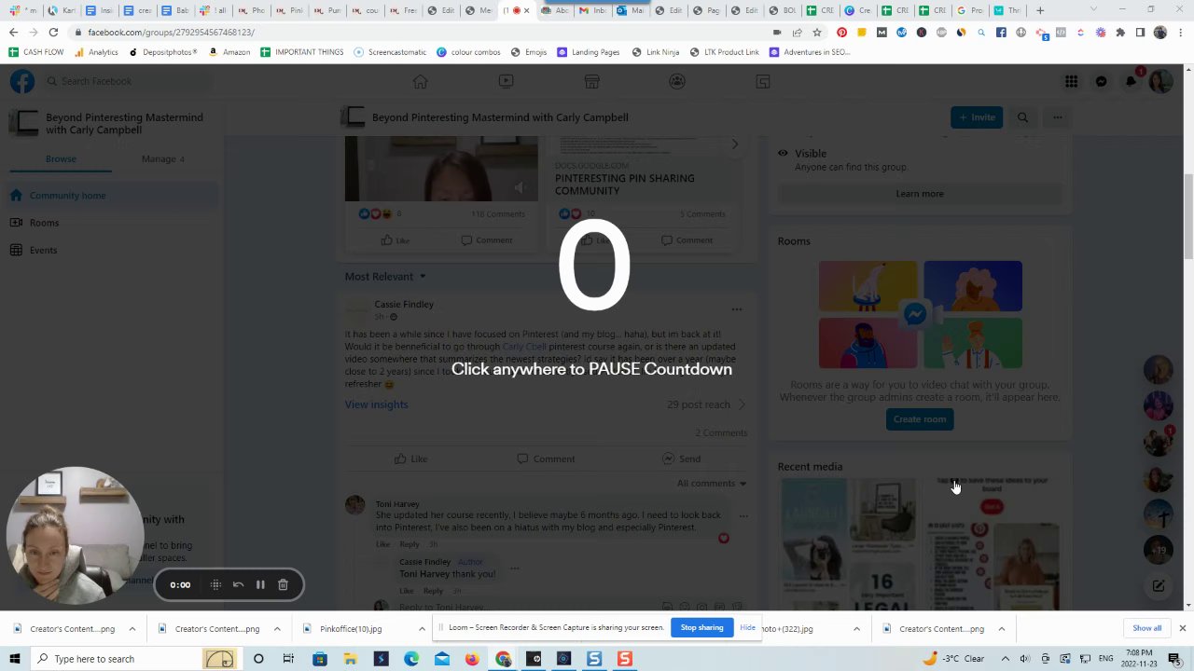
Task: Click the Create room button
Action: [x=920, y=419]
